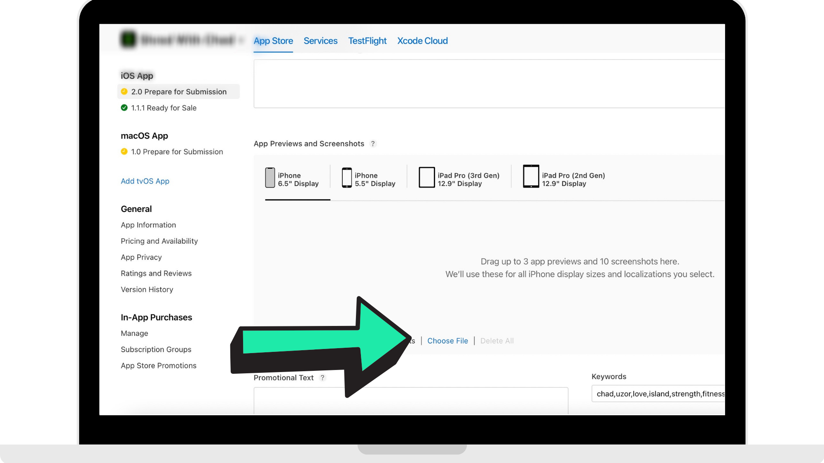Open Pricing and Availability in sidebar
This screenshot has width=824, height=463.
tap(159, 241)
